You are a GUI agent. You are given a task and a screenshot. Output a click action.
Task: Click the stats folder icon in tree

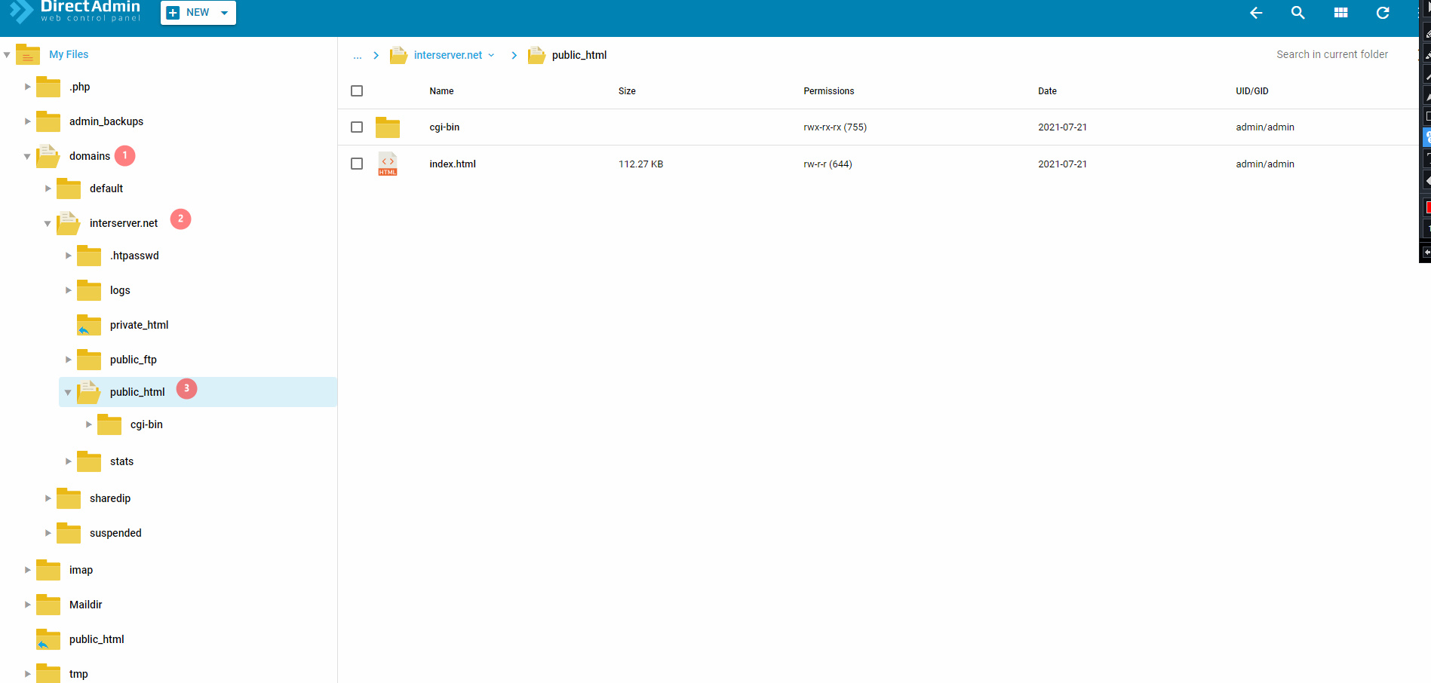tap(89, 461)
